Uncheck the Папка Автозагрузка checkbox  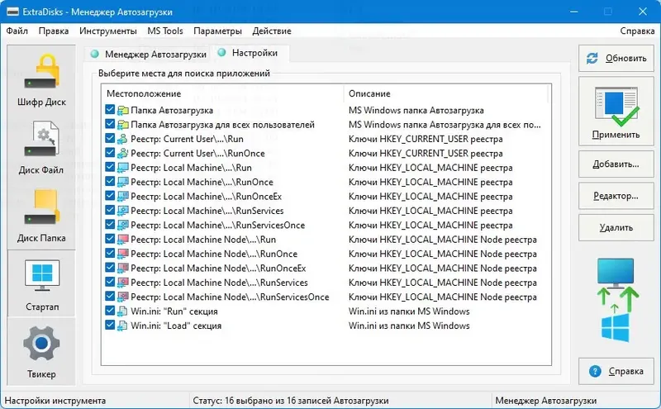[111, 110]
